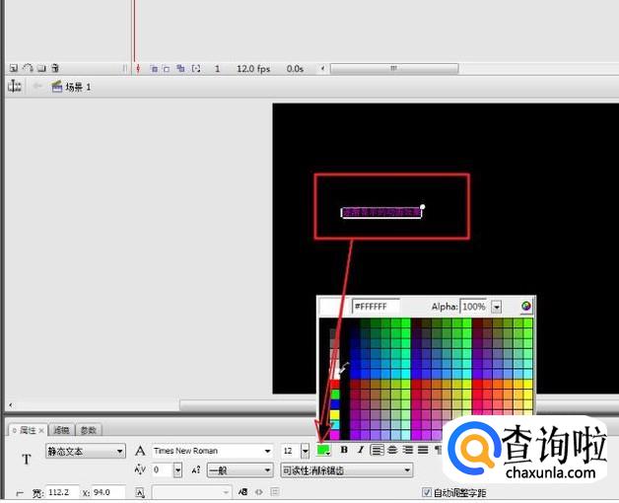Click the hex color value input field
The width and height of the screenshot is (619, 503).
click(x=376, y=307)
